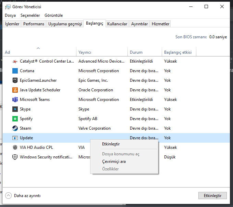Select the Başlangıç tab
The height and width of the screenshot is (207, 233).
click(x=95, y=24)
